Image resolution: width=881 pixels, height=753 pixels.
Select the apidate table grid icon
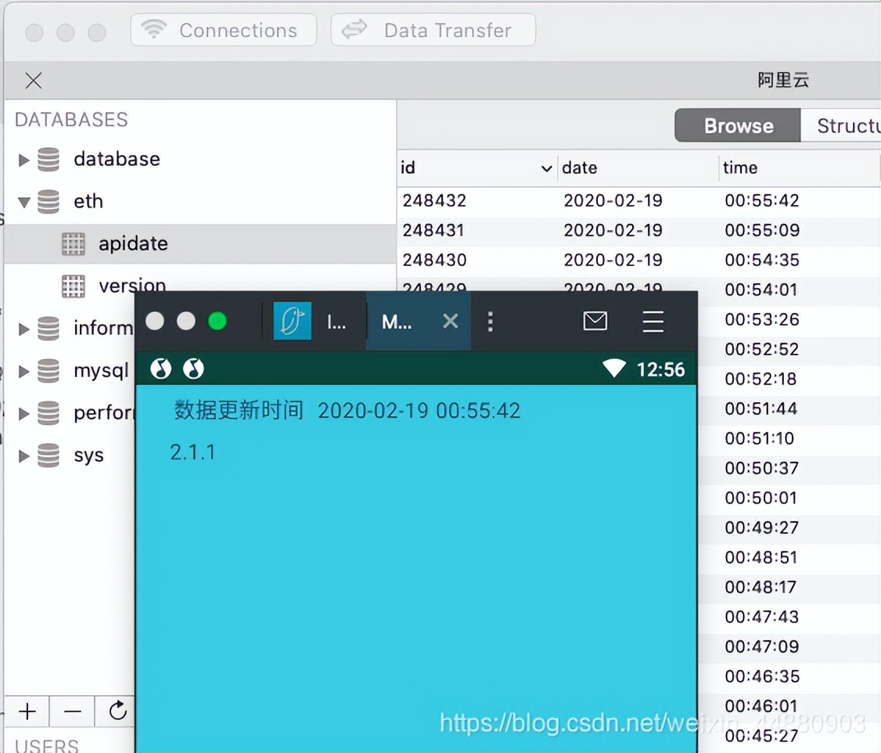[x=73, y=243]
